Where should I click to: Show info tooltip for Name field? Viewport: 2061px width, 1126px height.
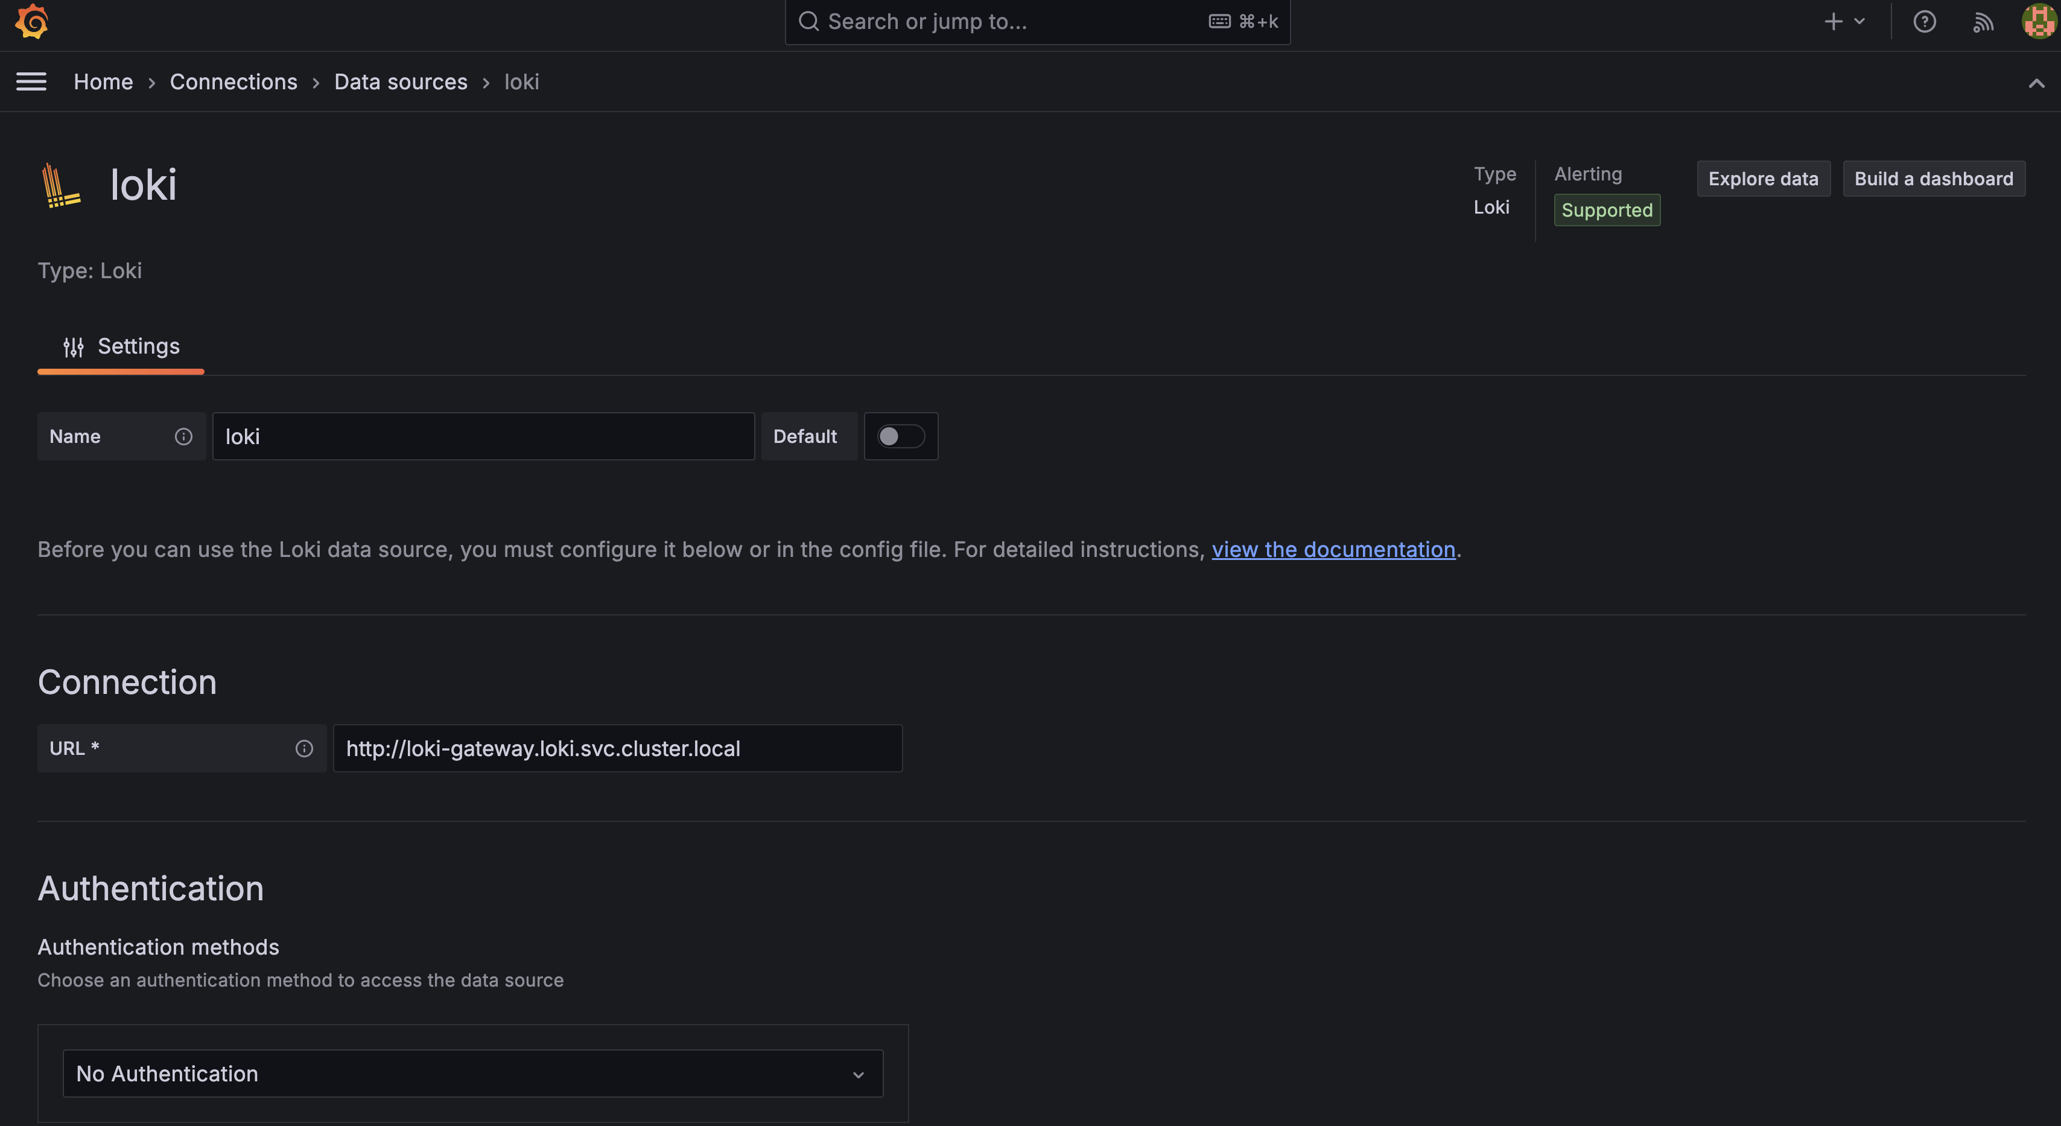[x=183, y=436]
